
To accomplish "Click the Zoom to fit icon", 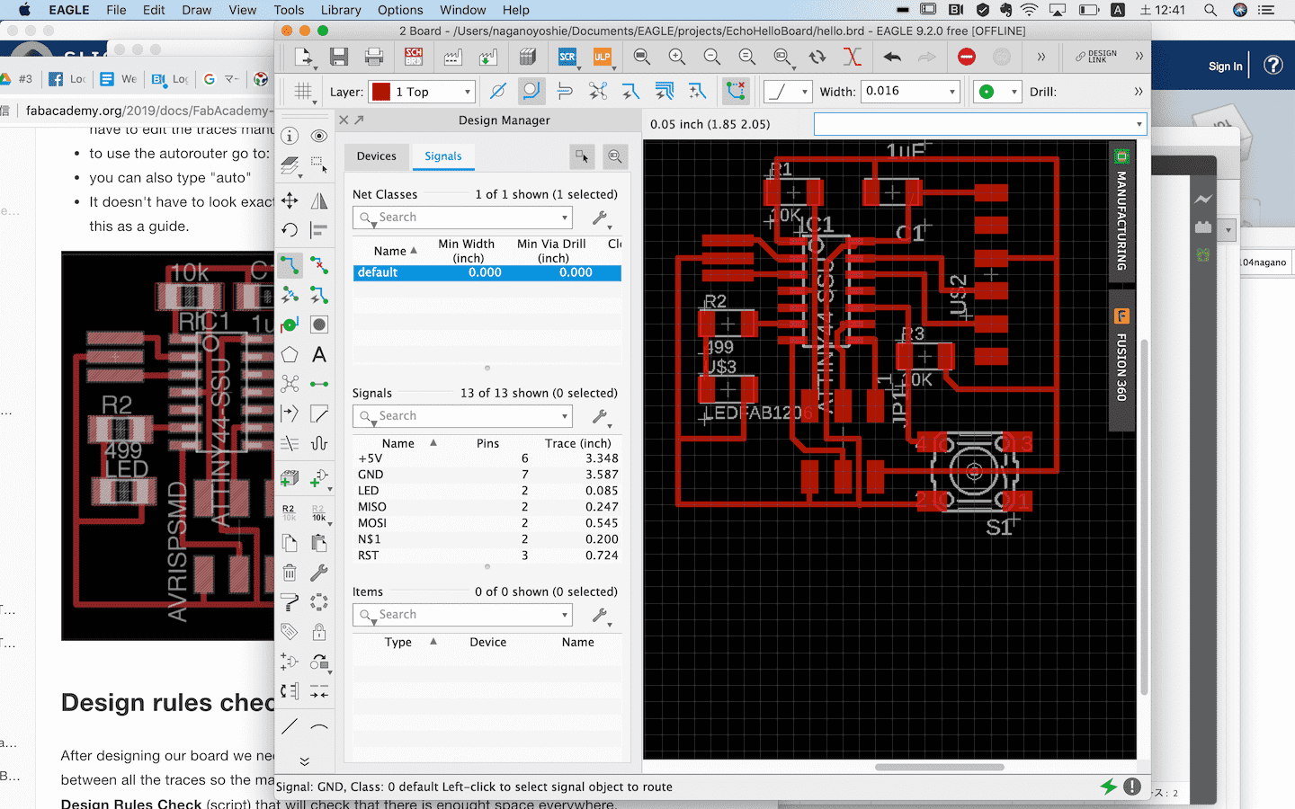I will tap(642, 57).
